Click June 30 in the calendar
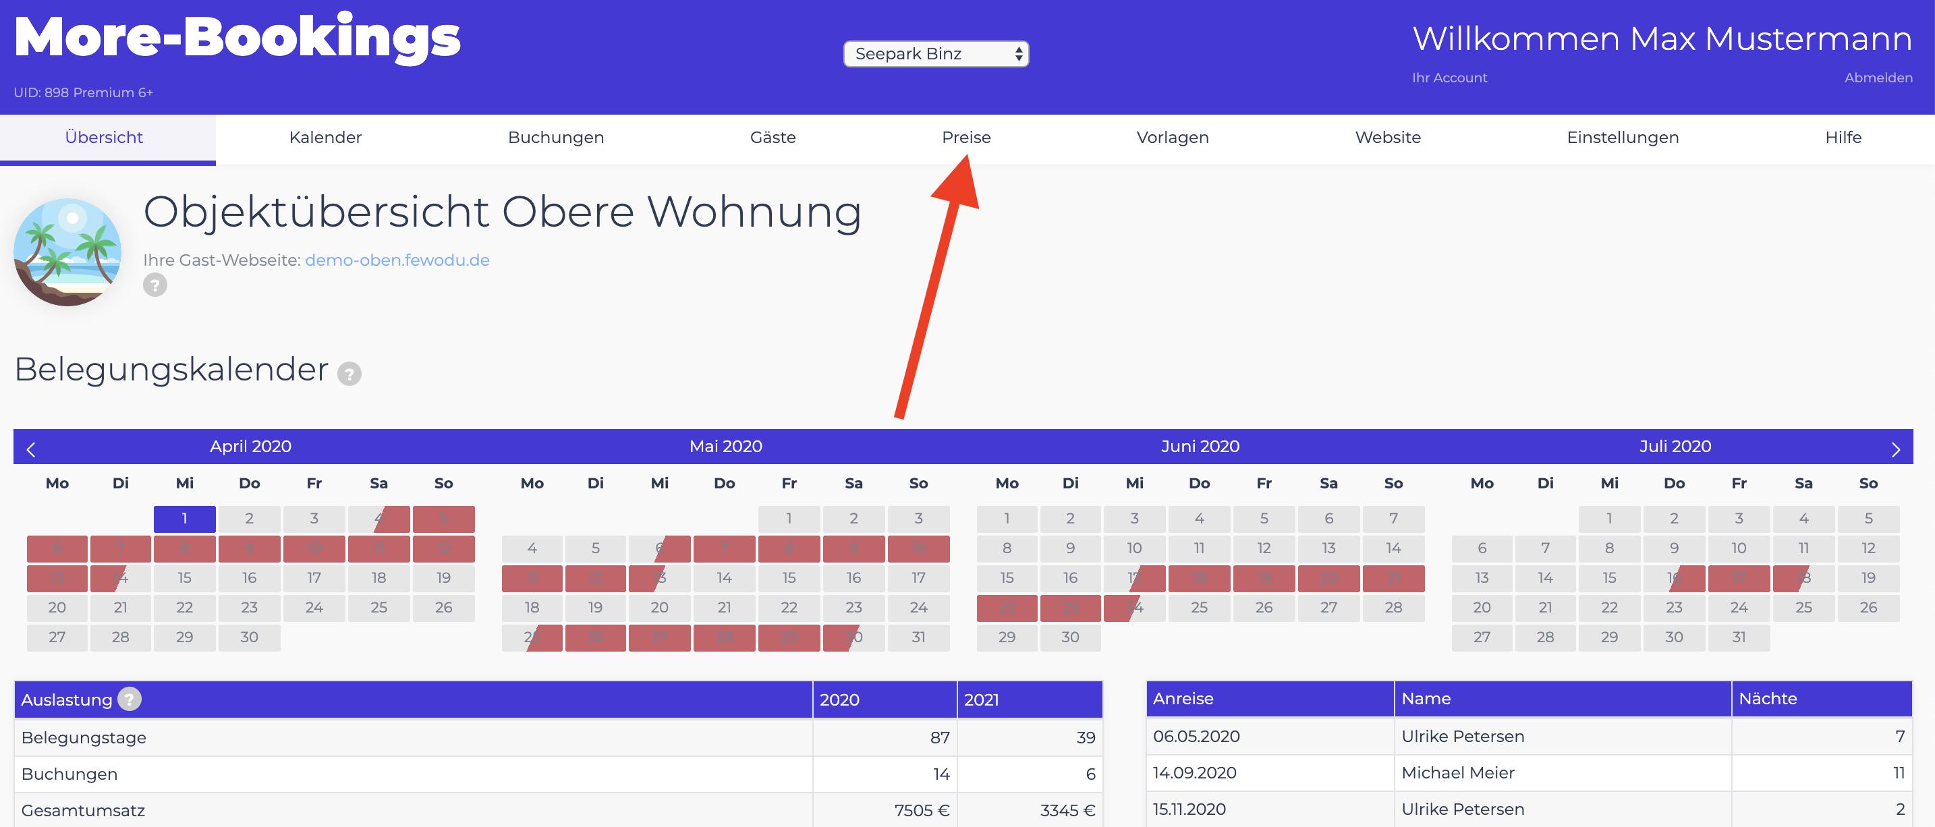 pos(1069,637)
